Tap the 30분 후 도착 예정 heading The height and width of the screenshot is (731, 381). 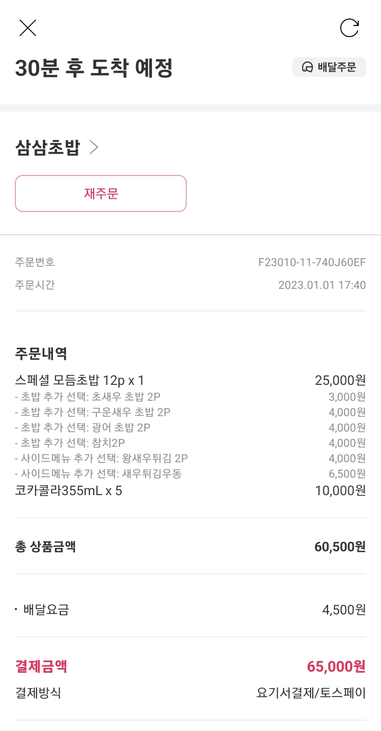(94, 68)
